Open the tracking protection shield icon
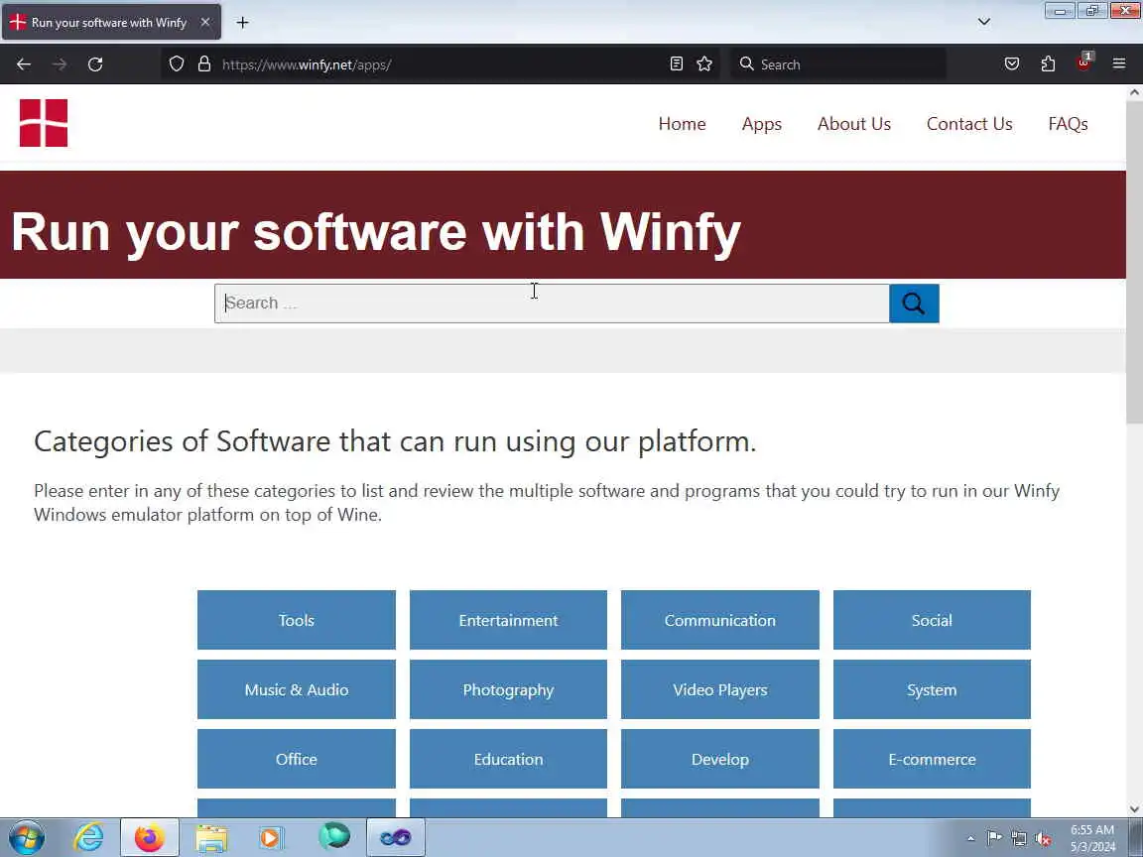Viewport: 1143px width, 857px height. pos(177,64)
